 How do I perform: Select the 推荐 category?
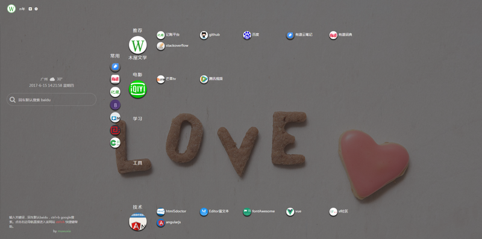(x=138, y=31)
